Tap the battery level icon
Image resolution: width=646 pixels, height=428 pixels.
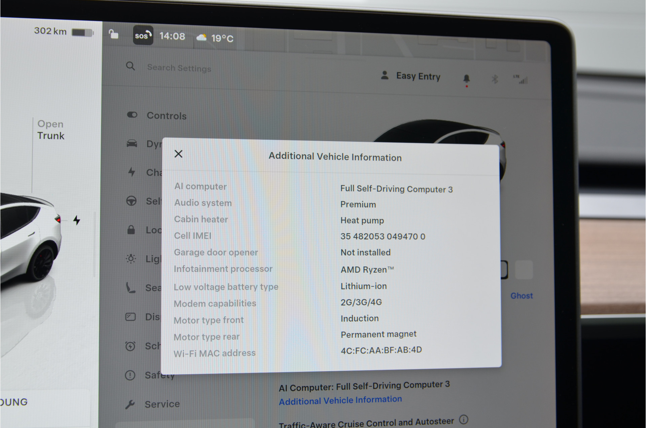click(x=83, y=33)
